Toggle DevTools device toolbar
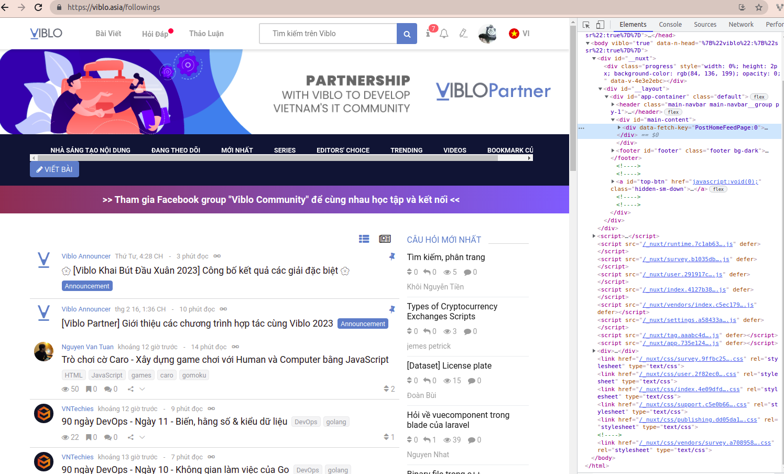 pyautogui.click(x=601, y=25)
